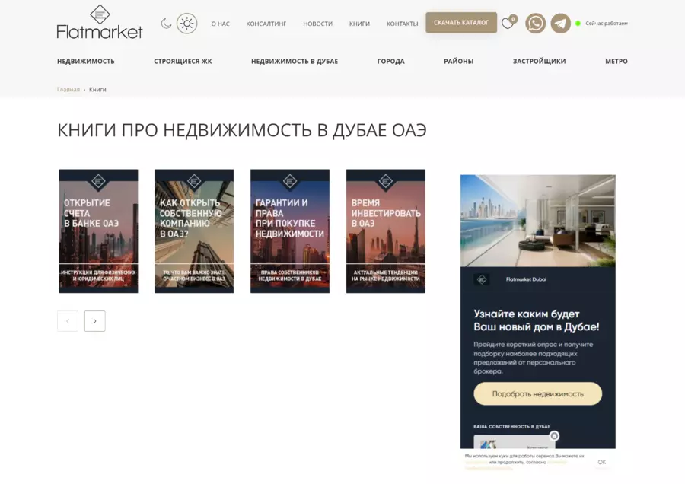Image resolution: width=685 pixels, height=484 pixels.
Task: Click the lock icon on property card
Action: point(554,435)
